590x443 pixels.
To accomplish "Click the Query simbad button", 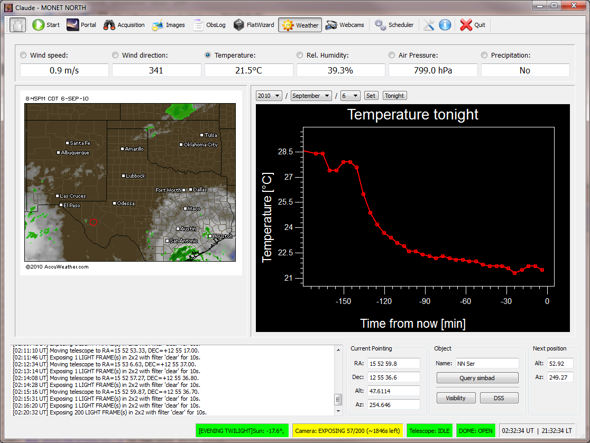I will tap(477, 378).
